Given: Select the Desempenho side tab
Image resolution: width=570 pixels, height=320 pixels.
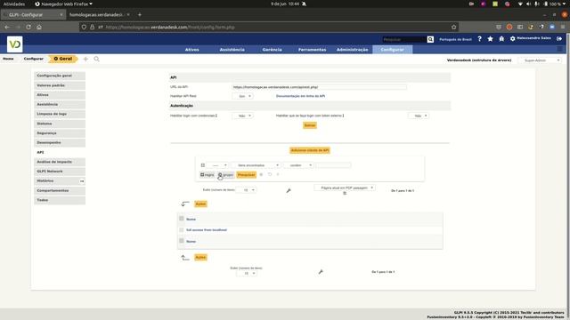Looking at the screenshot, I should 60,142.
